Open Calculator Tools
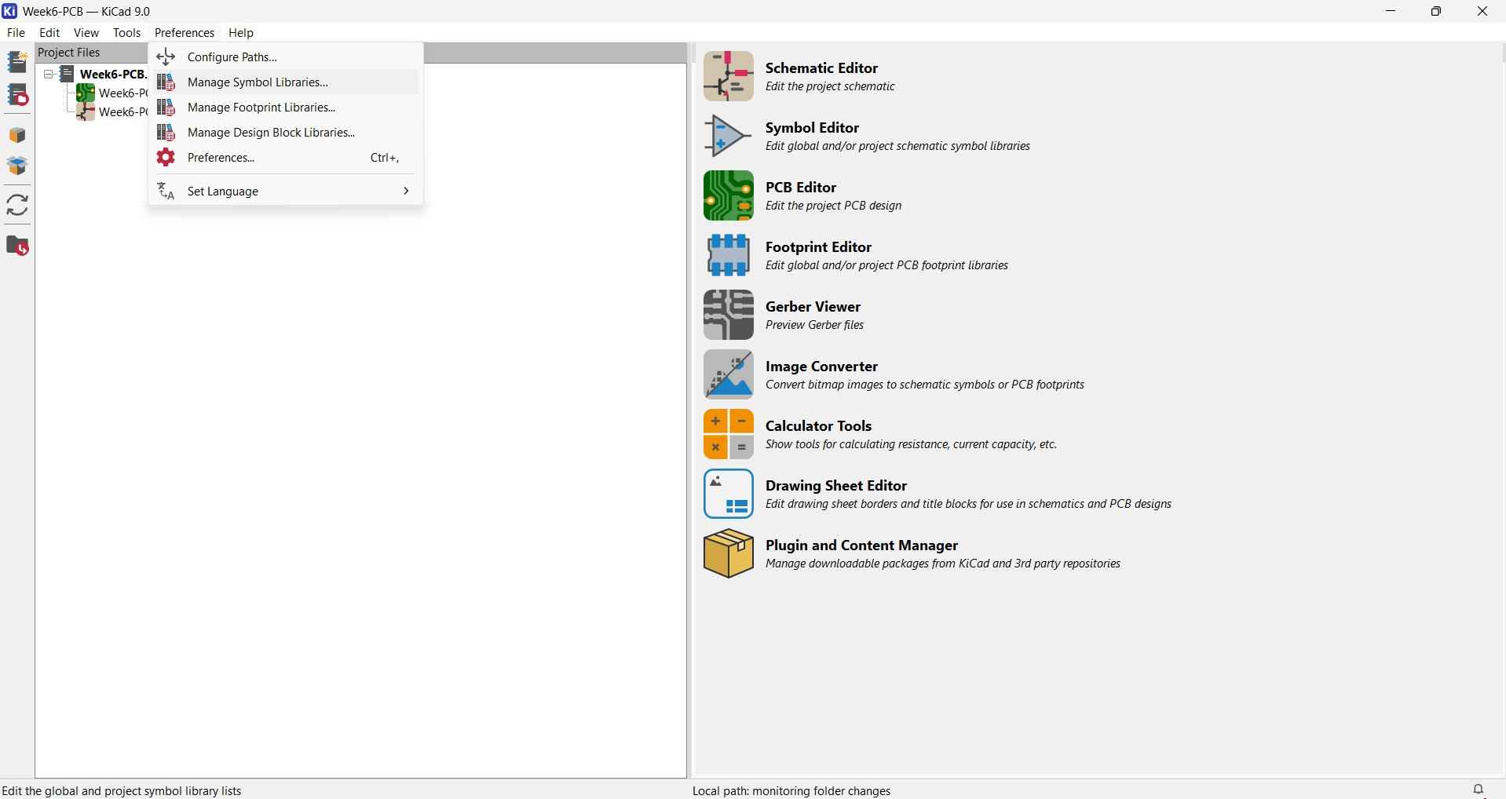 [817, 433]
